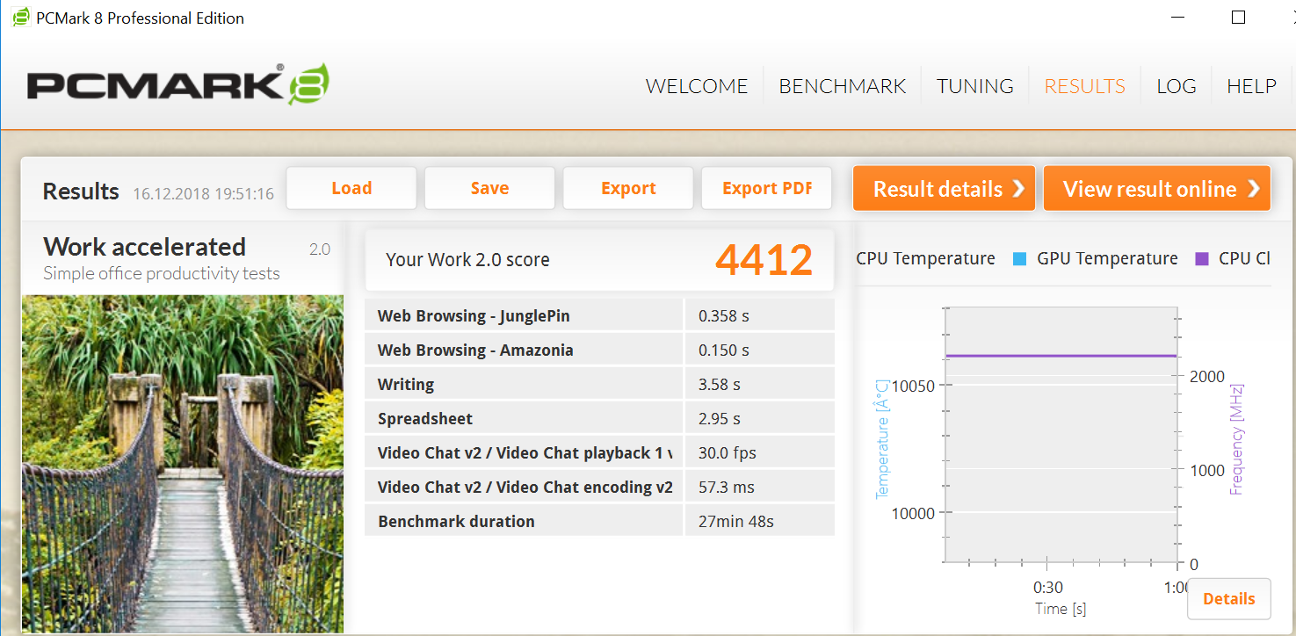Select the Web Browsing - JunglePin row
Viewport: 1296px width, 636px height.
point(599,315)
